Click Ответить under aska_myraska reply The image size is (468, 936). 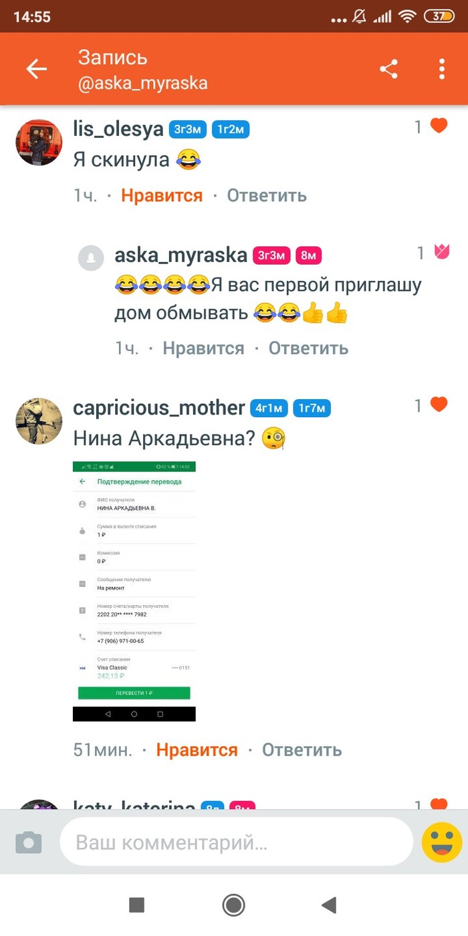coord(308,348)
